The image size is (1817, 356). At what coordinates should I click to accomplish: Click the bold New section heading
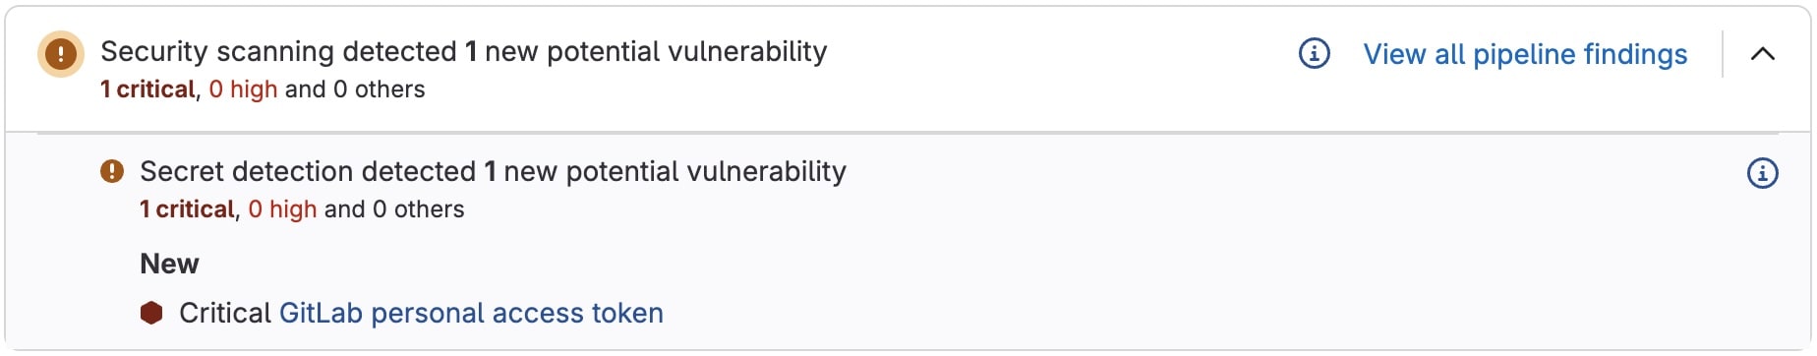169,264
